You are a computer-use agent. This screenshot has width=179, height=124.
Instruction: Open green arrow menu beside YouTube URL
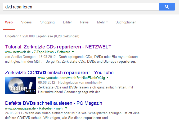(x=108, y=78)
